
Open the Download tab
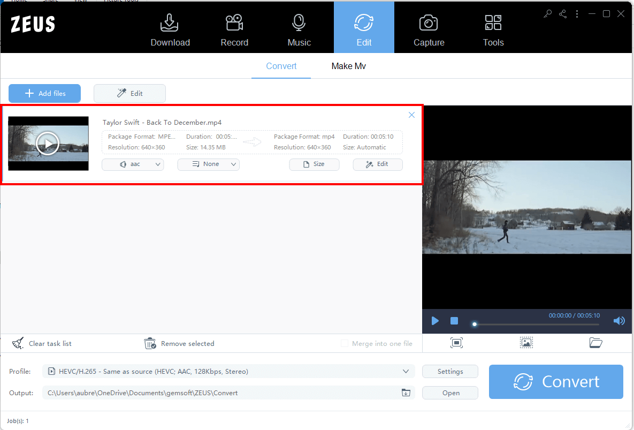170,29
